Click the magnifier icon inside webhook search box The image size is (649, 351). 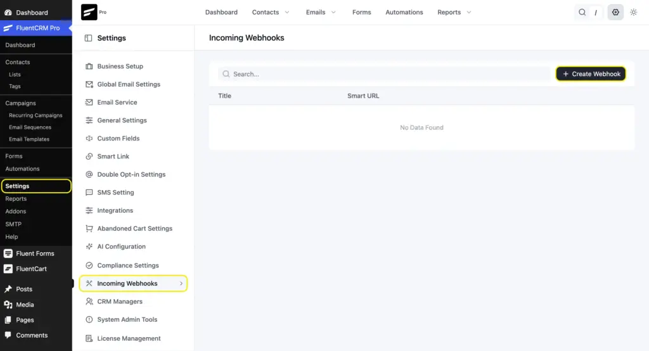pos(226,74)
